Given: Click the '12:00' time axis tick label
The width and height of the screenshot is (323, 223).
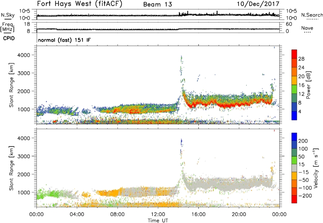Looking at the screenshot, I should coord(158,215).
